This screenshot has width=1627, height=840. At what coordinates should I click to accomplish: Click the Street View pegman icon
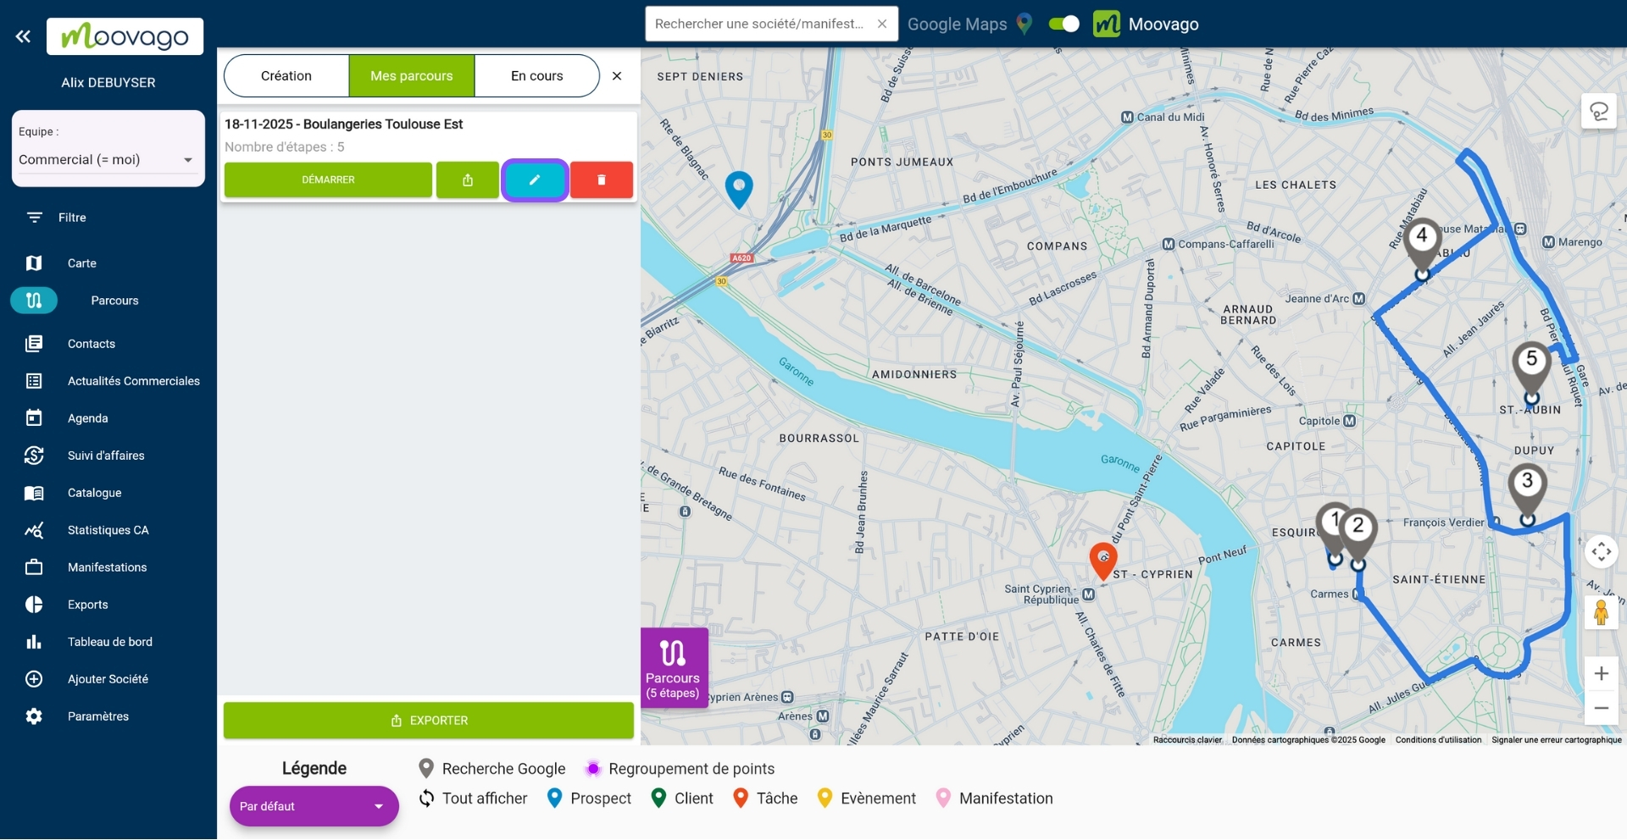[1601, 611]
